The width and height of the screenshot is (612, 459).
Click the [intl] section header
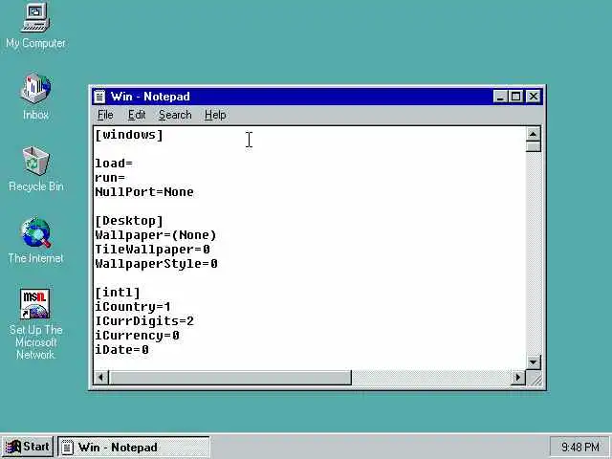pos(117,293)
